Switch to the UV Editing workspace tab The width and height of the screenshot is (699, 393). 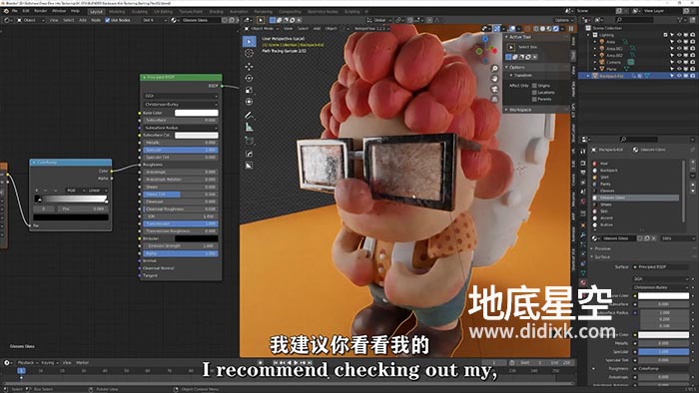coord(163,12)
